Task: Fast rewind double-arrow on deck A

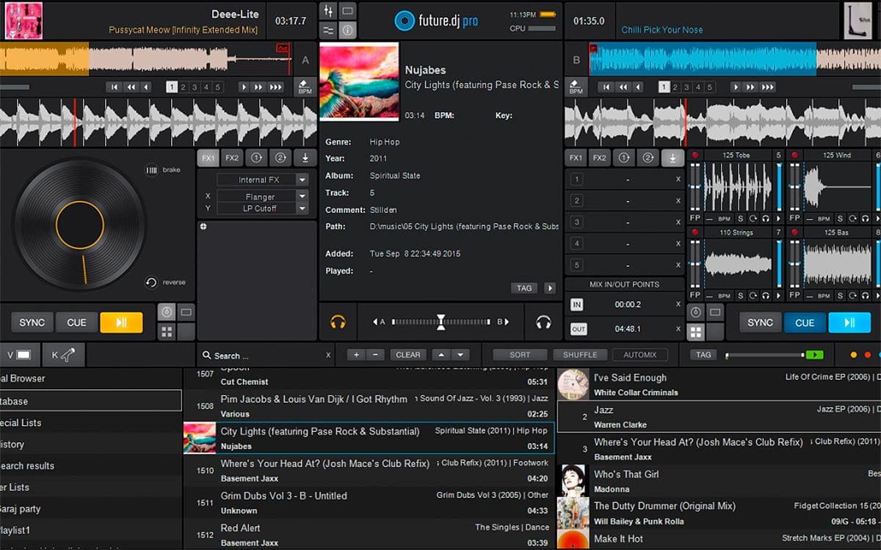Action: point(131,87)
